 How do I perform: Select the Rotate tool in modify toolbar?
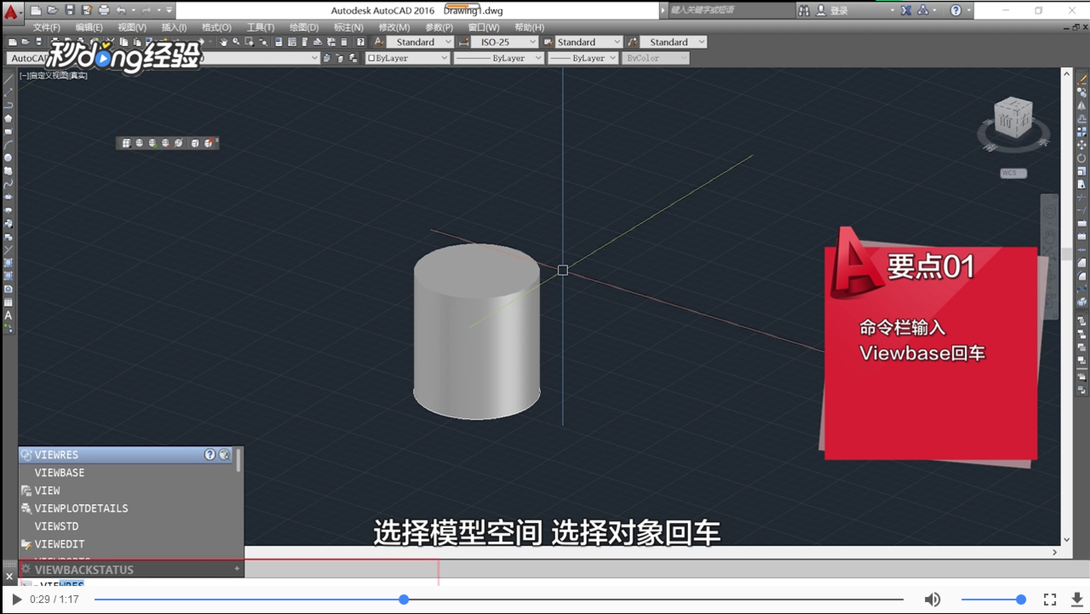point(1082,158)
